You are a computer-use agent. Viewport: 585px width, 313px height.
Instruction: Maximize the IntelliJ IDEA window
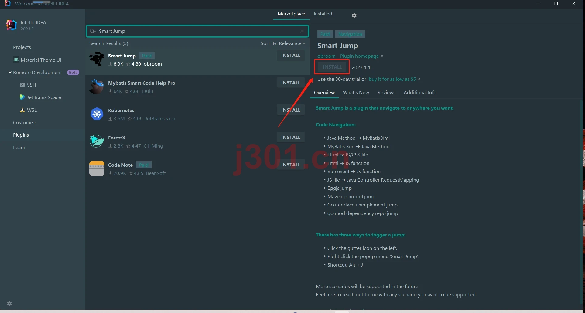pos(556,3)
